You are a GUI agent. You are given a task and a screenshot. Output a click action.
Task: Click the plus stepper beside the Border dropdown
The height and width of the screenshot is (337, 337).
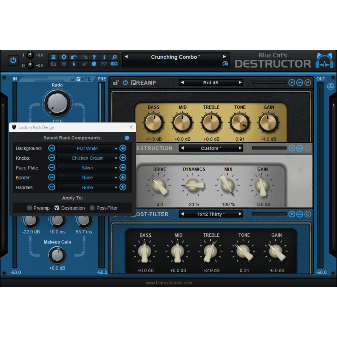(x=122, y=177)
